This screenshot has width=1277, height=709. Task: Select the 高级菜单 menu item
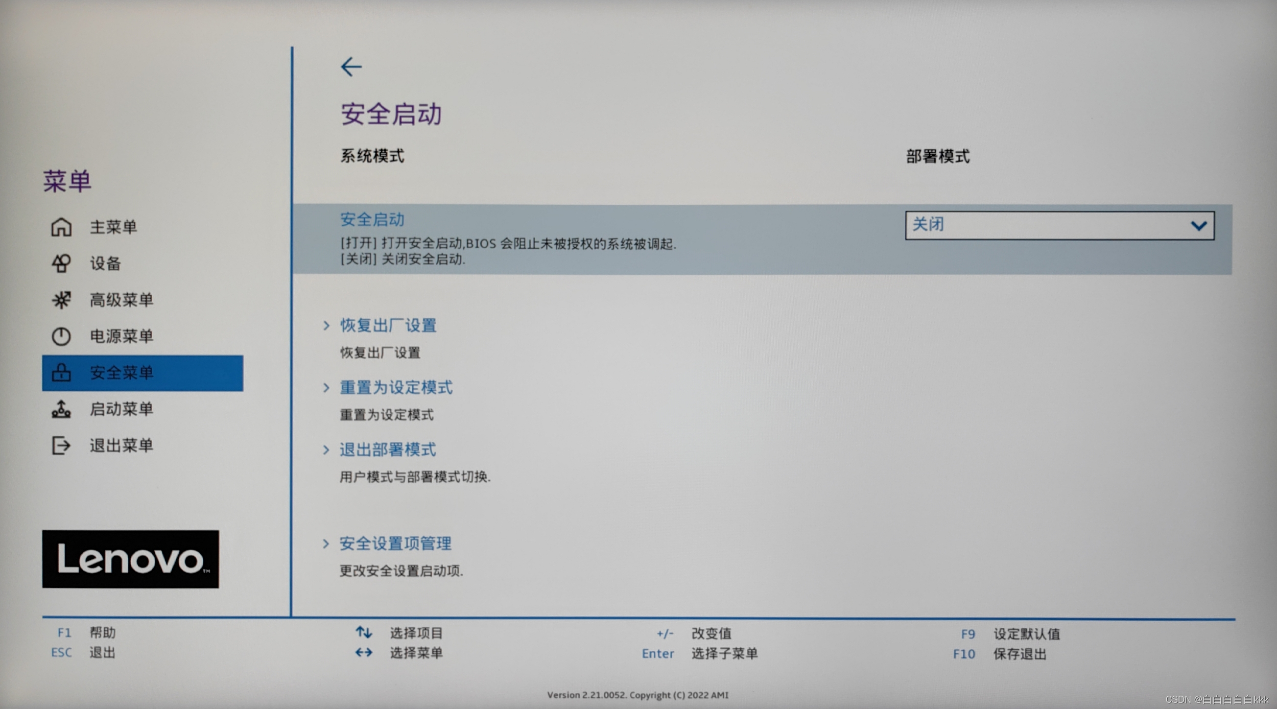pyautogui.click(x=122, y=300)
